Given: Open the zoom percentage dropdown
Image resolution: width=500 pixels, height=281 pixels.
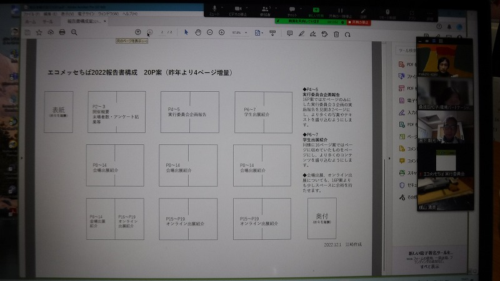Looking at the screenshot, I should [246, 33].
